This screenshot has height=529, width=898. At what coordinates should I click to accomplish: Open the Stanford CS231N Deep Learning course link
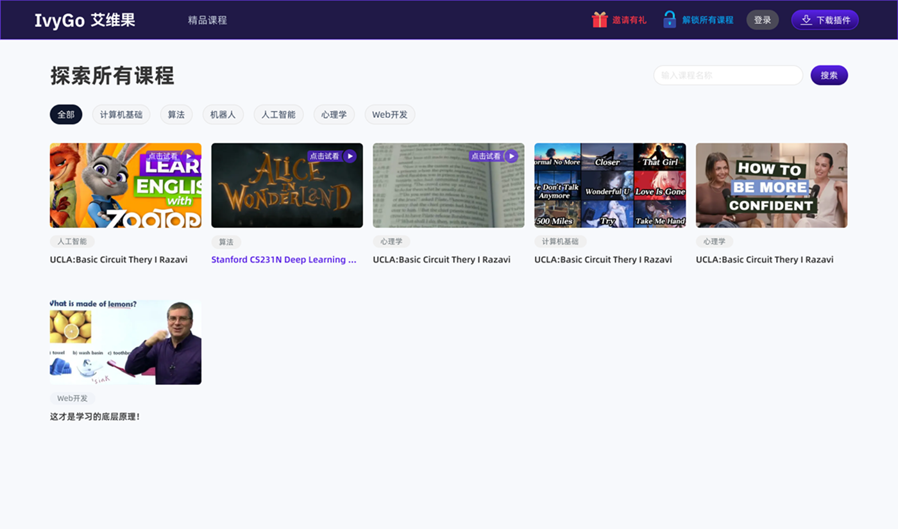[284, 259]
